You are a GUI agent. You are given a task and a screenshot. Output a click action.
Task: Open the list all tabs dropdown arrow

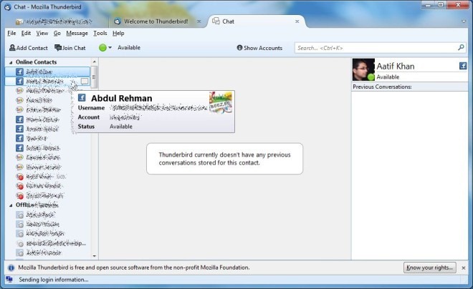464,21
